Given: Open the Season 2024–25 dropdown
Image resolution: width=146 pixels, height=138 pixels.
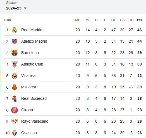Looking at the screenshot, I should (x=16, y=8).
